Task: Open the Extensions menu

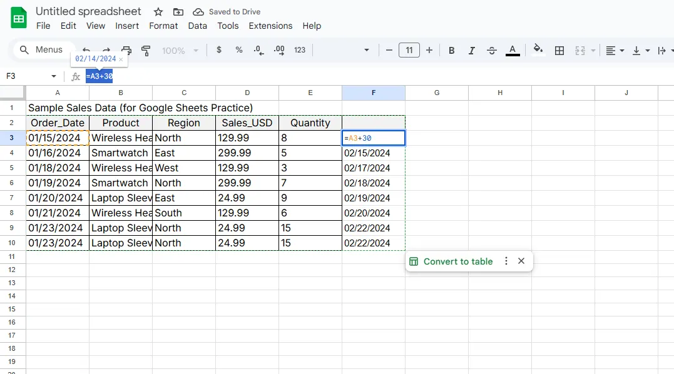Action: click(270, 26)
